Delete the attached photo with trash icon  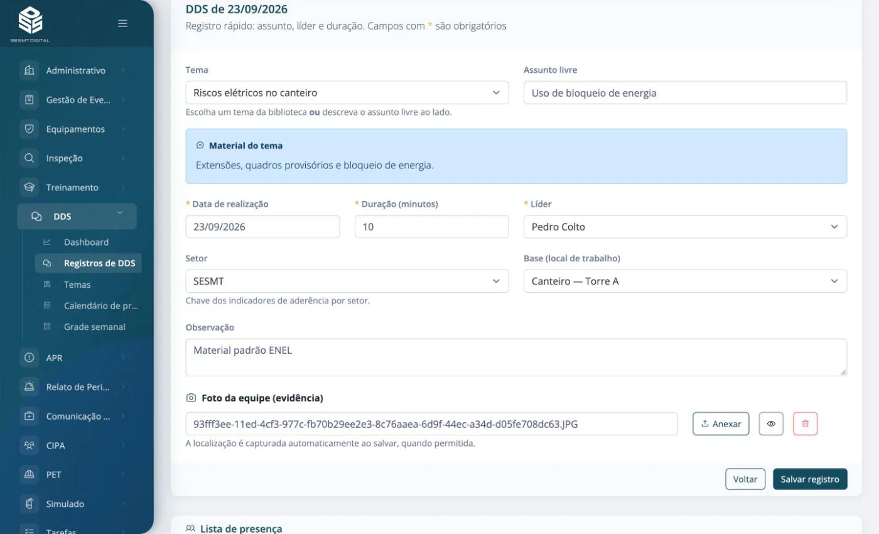click(x=805, y=424)
